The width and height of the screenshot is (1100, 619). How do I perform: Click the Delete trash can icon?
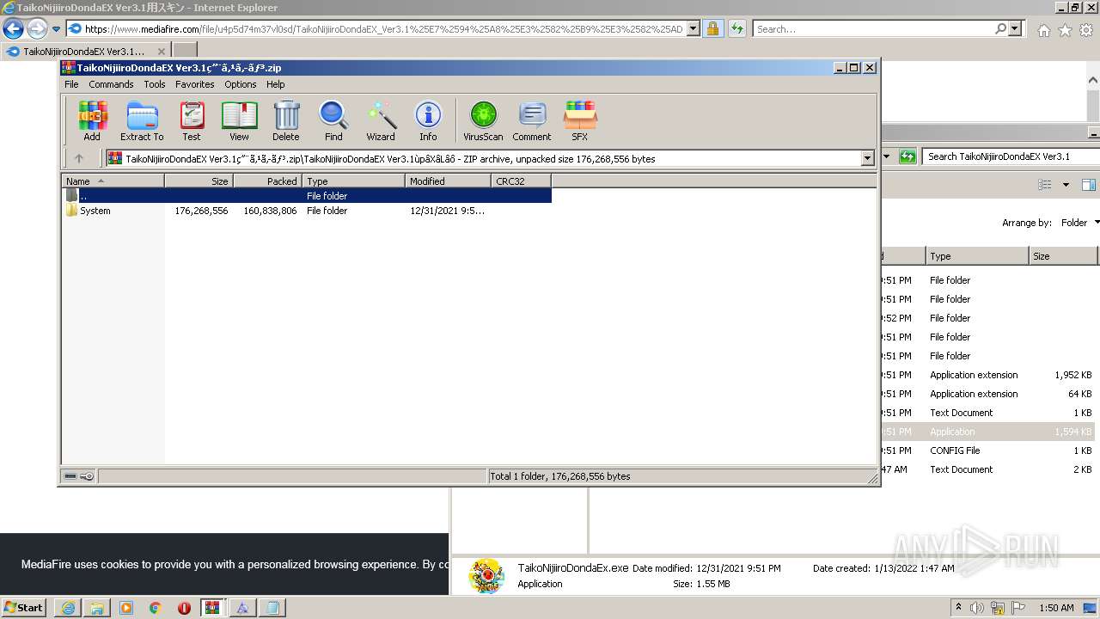click(x=286, y=120)
